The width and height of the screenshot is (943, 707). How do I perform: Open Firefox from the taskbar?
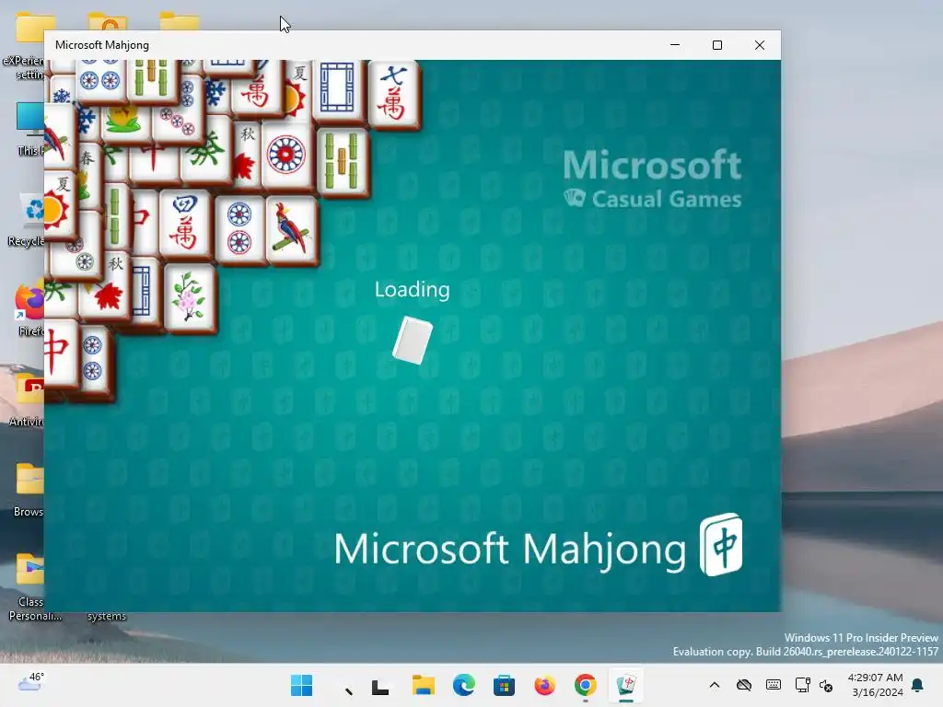pyautogui.click(x=545, y=685)
